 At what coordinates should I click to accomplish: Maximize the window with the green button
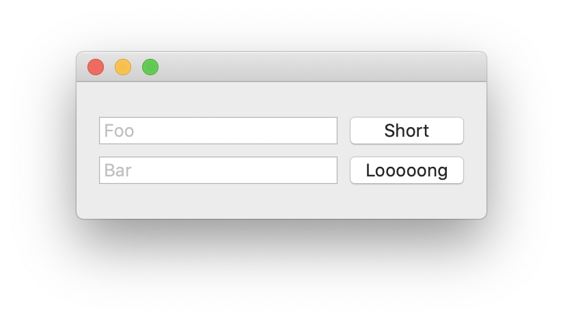pyautogui.click(x=150, y=67)
